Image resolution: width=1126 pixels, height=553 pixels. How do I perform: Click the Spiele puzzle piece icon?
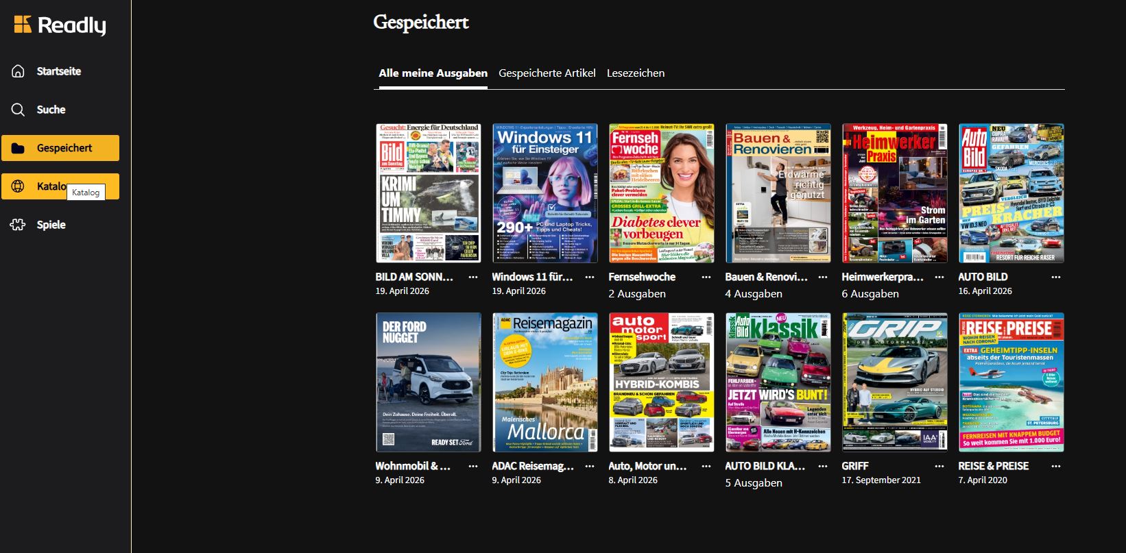(x=19, y=225)
